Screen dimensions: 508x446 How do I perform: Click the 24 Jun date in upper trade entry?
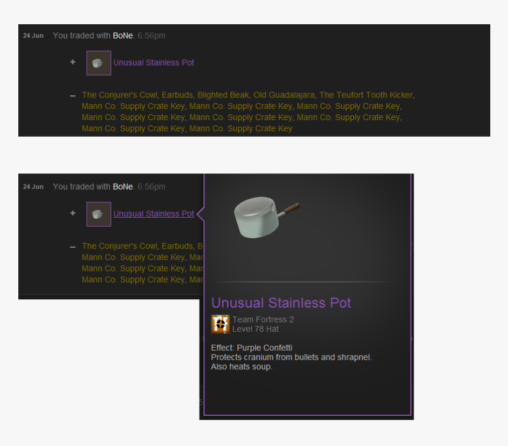coord(33,35)
